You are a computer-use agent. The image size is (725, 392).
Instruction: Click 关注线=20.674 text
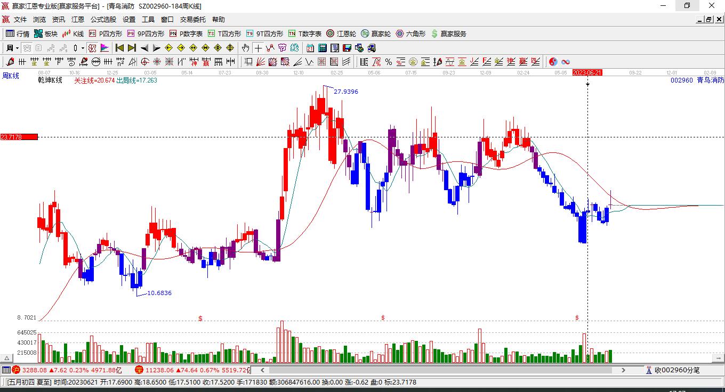click(x=94, y=80)
